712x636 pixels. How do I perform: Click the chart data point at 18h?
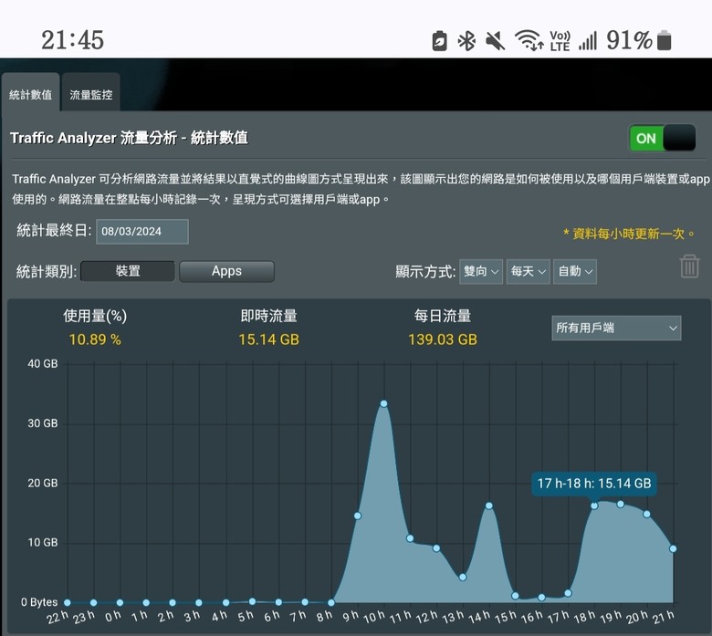[594, 506]
